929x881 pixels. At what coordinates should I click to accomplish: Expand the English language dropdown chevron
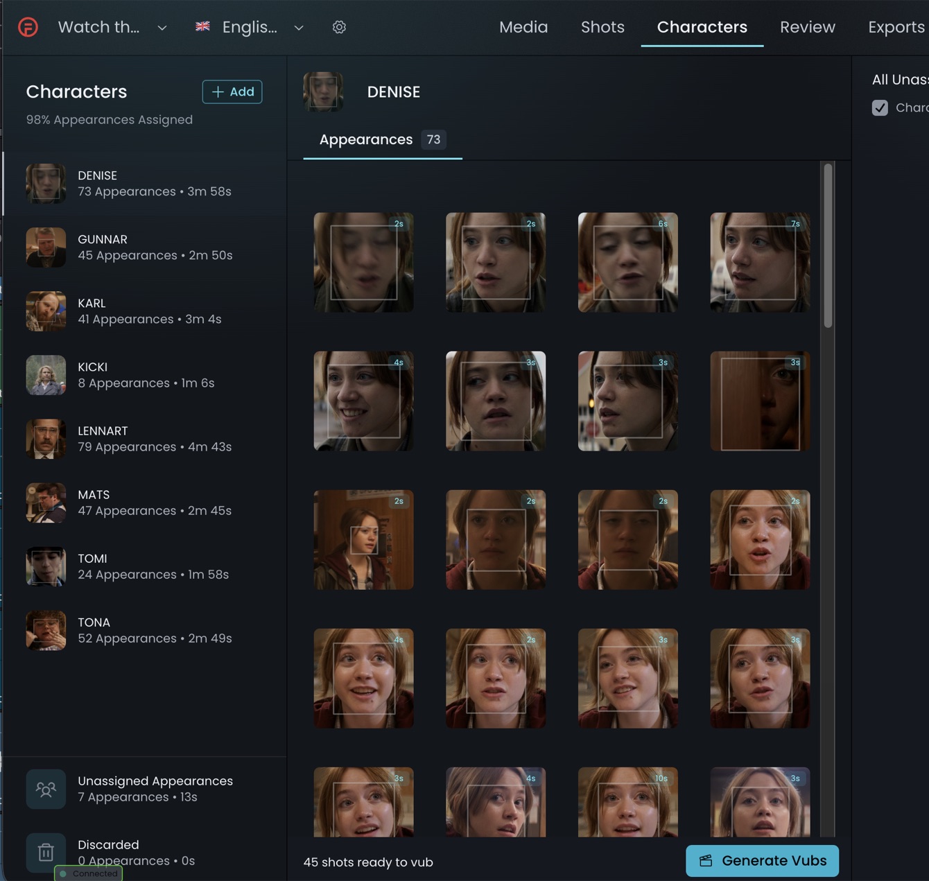pyautogui.click(x=299, y=28)
